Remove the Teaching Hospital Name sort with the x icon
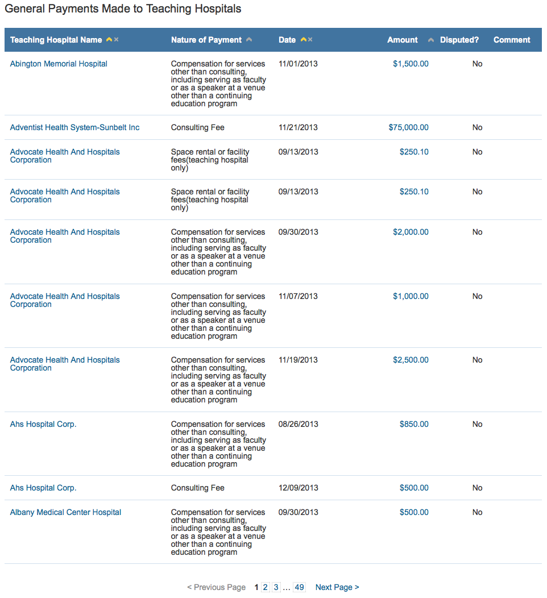 point(117,40)
